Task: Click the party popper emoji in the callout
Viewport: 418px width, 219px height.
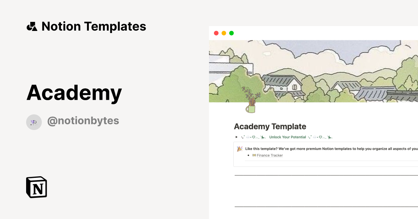Action: tap(239, 149)
